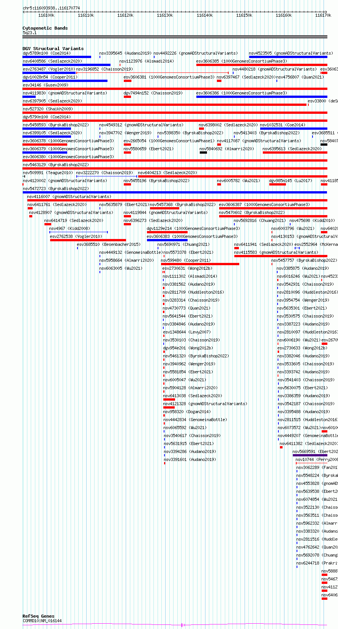Open variant nsv5458593 (ByrskaBishop2022)
The height and width of the screenshot is (629, 338).
pyautogui.click(x=56, y=125)
